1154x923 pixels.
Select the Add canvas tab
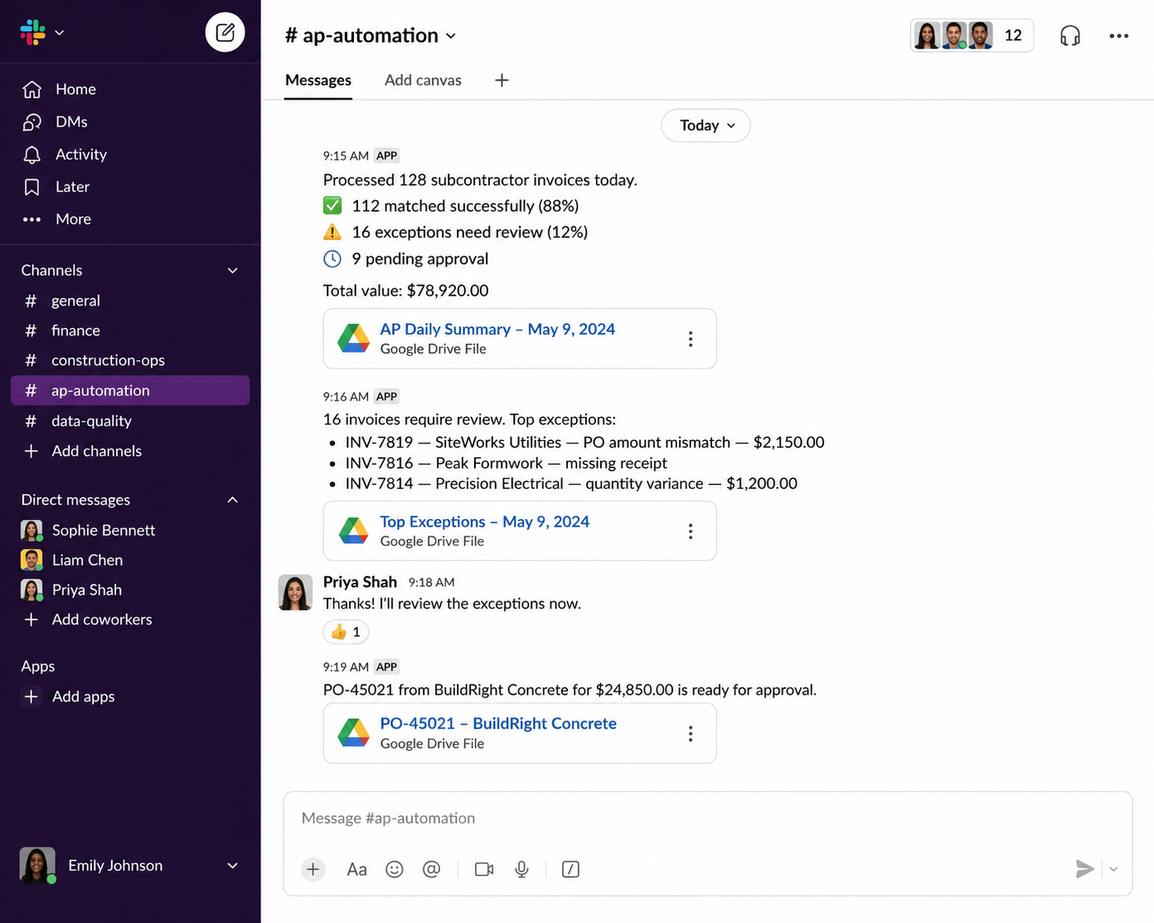(423, 80)
